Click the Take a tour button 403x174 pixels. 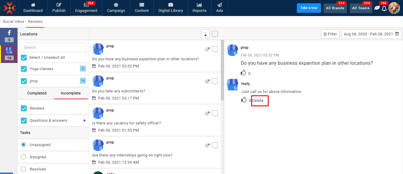click(x=309, y=8)
